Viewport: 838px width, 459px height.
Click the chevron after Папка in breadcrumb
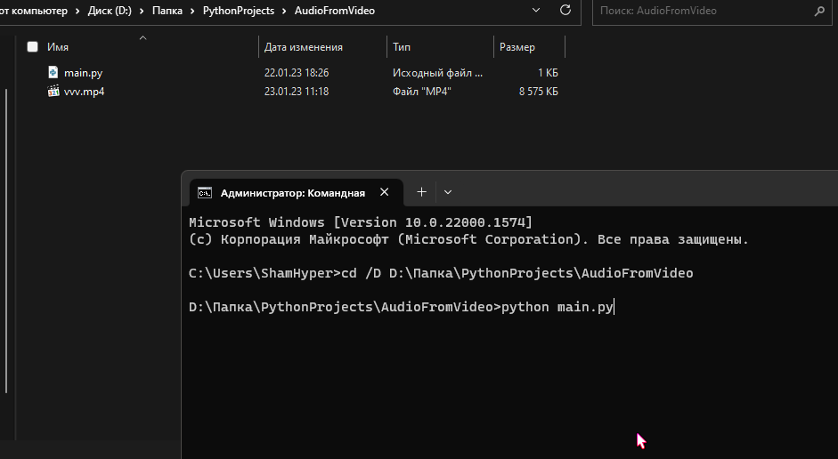coord(192,11)
